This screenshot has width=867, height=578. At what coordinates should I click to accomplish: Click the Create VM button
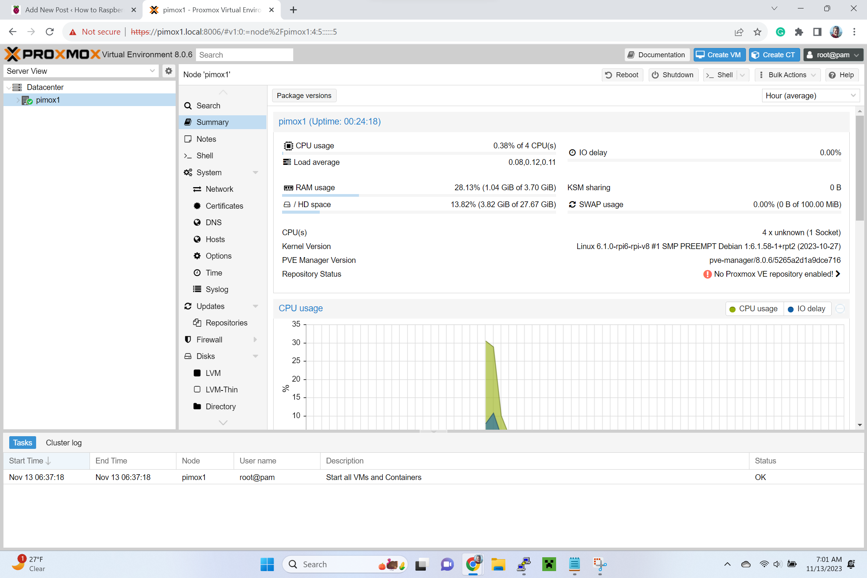point(719,55)
